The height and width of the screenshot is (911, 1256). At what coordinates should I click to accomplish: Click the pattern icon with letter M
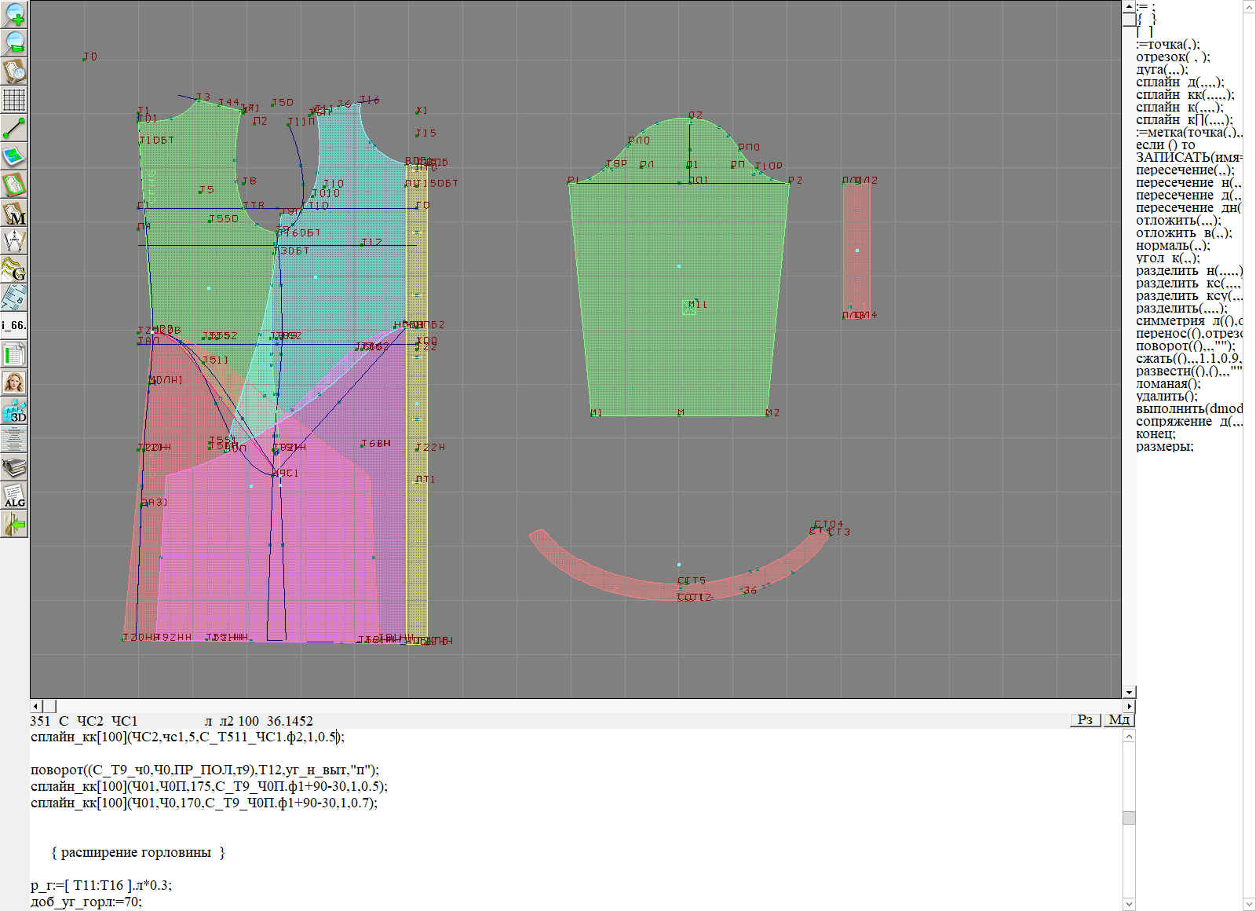pyautogui.click(x=14, y=213)
